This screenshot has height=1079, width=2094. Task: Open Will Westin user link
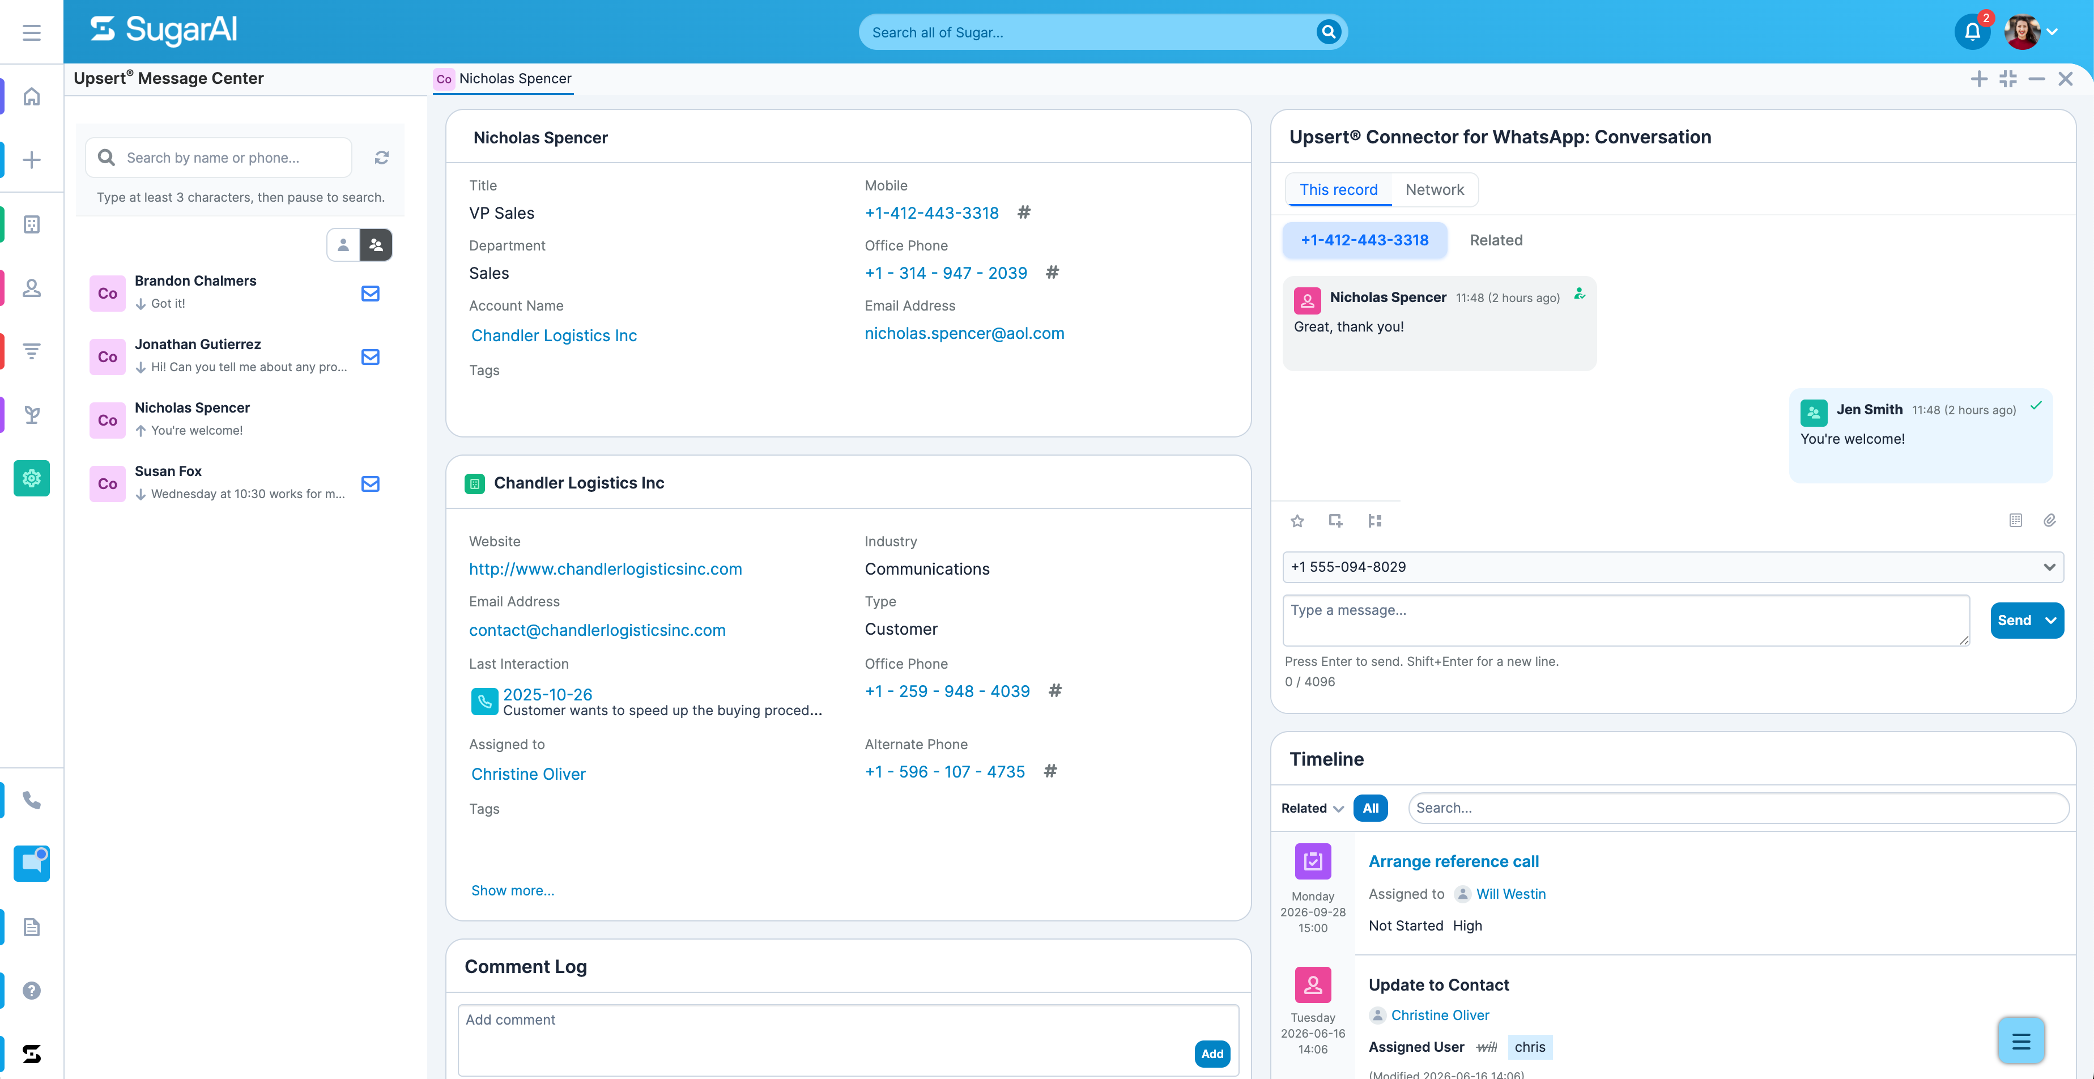[x=1510, y=894]
